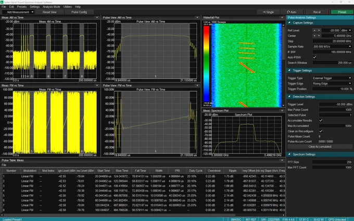The image size is (354, 221).
Task: Edit the Selected Pulse field
Action: tap(335, 115)
